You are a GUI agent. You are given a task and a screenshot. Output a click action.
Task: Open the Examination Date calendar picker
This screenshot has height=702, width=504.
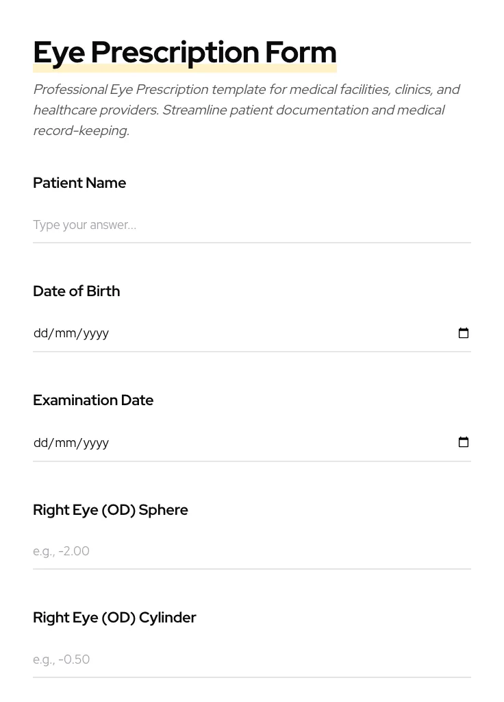tap(464, 442)
